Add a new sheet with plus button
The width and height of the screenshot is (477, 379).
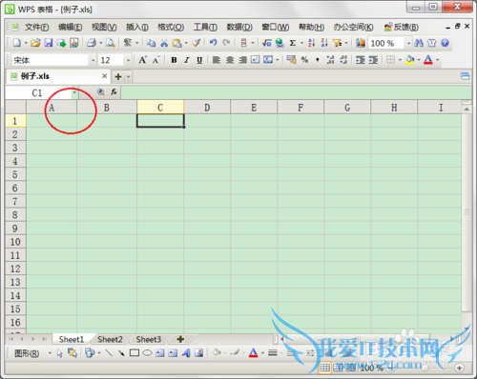coord(180,339)
